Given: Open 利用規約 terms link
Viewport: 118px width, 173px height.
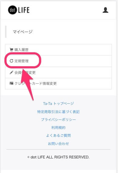Looking at the screenshot, I should pos(58,128).
